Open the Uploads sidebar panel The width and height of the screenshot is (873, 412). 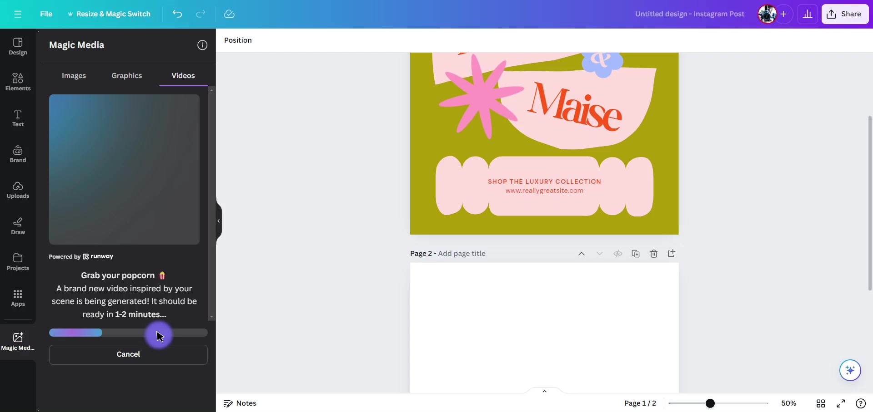[x=18, y=190]
